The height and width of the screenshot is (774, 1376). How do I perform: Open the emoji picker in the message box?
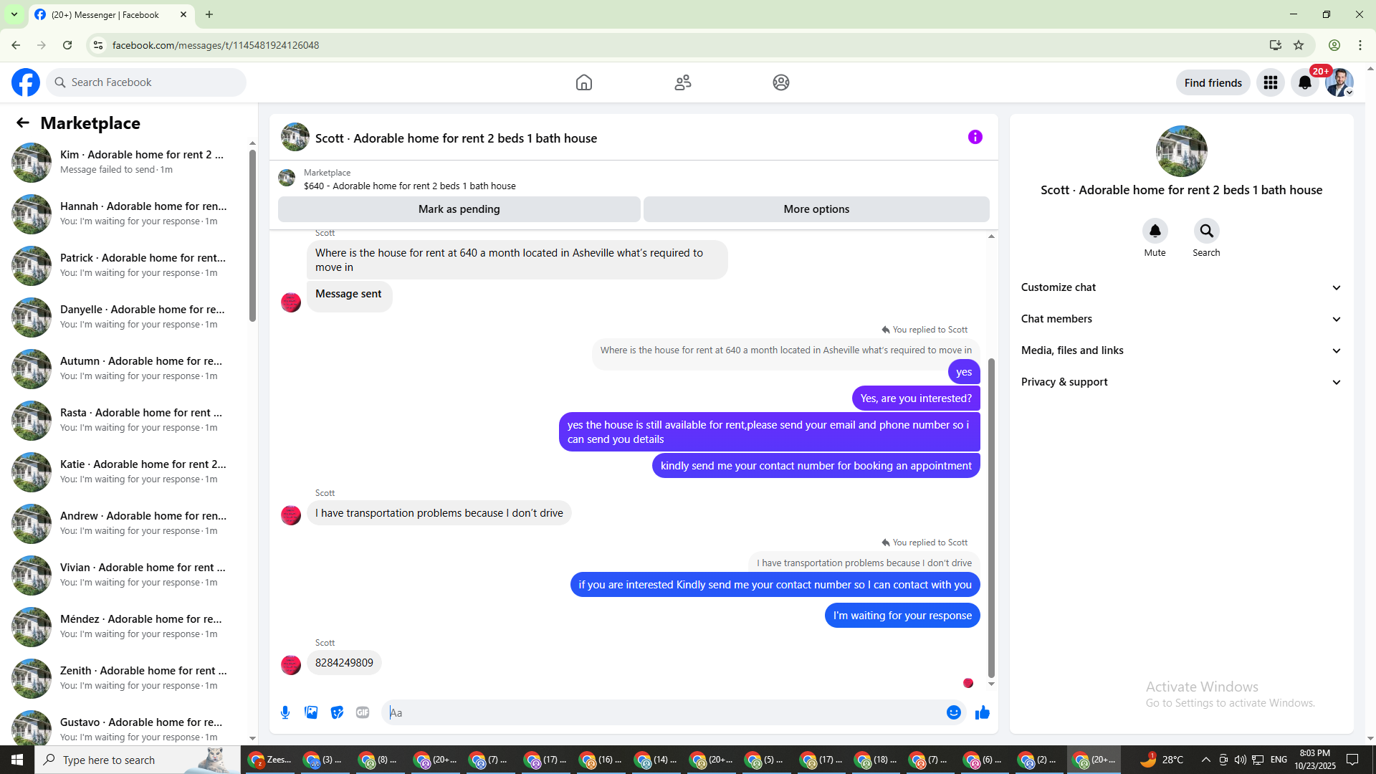point(953,712)
